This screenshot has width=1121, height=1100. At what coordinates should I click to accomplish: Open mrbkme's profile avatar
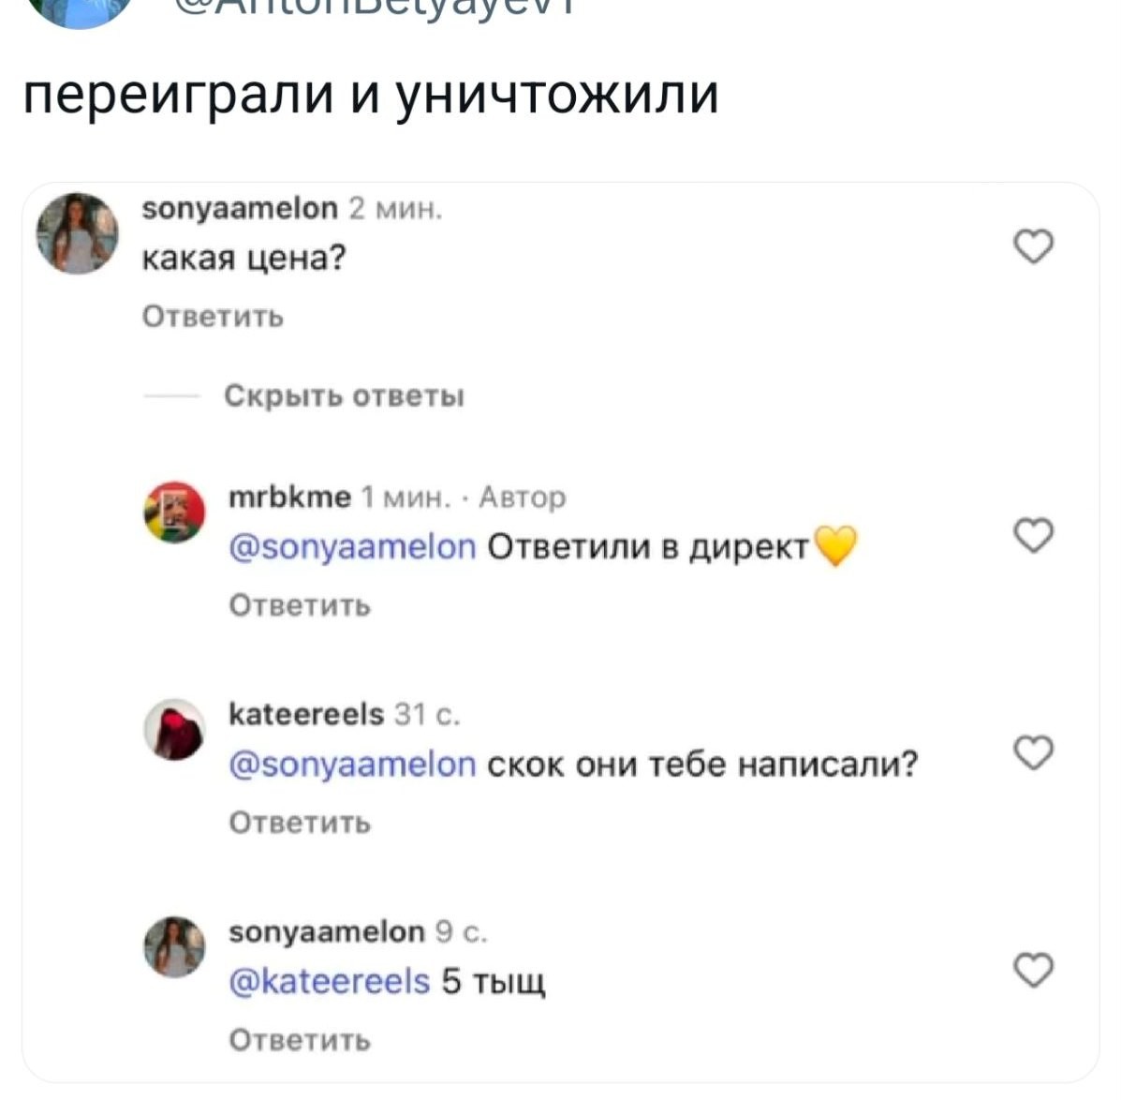[x=174, y=513]
